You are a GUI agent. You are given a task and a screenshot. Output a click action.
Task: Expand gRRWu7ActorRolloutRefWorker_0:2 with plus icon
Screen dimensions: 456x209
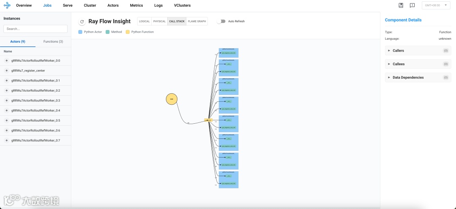coord(7,91)
